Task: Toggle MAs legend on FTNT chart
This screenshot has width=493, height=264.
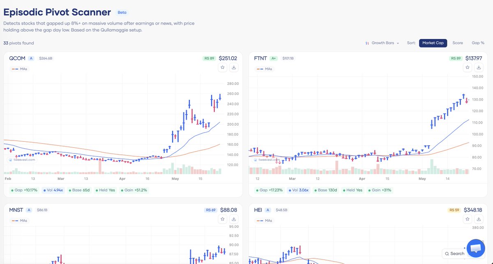Action: pos(264,69)
